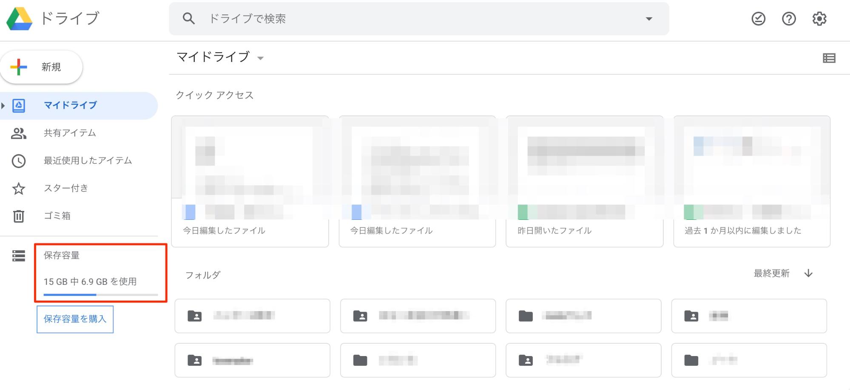This screenshot has width=850, height=390.
Task: Click the 保存容量 label
Action: (62, 255)
